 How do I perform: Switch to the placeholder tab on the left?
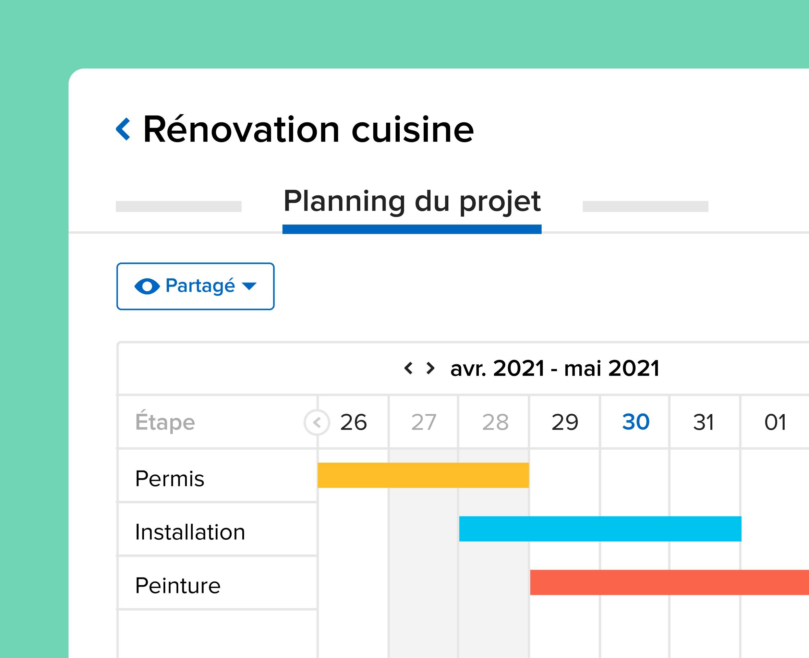(179, 207)
